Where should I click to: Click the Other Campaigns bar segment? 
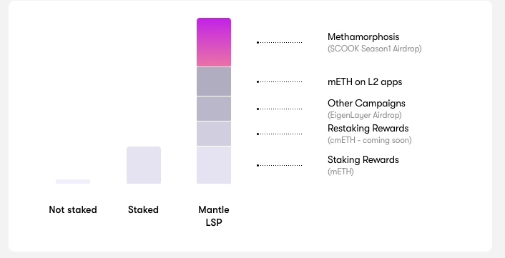tap(214, 109)
